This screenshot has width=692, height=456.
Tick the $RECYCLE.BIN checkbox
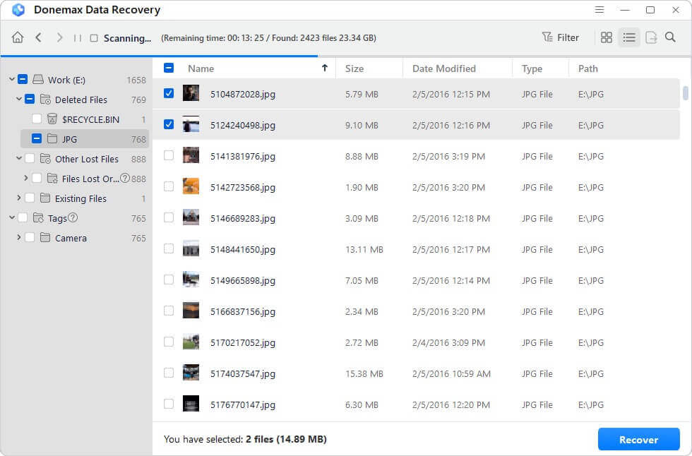(x=37, y=119)
